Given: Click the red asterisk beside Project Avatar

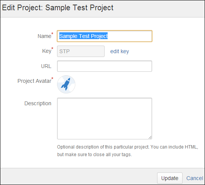Looking at the screenshot, I should (x=52, y=78).
